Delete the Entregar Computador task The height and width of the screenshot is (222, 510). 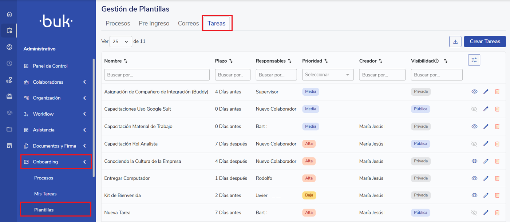[x=497, y=178]
